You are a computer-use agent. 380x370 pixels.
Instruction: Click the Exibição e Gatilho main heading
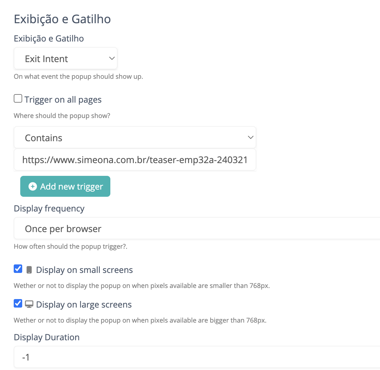62,19
